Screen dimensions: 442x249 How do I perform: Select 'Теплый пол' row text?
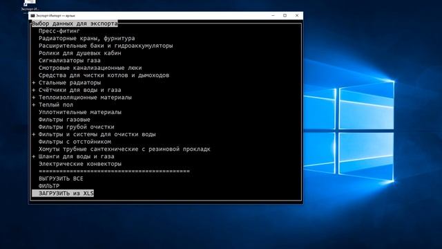(x=56, y=104)
